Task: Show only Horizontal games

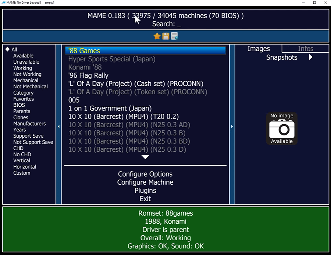Action: click(25, 167)
